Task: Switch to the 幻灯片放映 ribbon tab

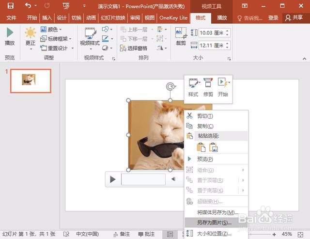Action: (x=113, y=18)
